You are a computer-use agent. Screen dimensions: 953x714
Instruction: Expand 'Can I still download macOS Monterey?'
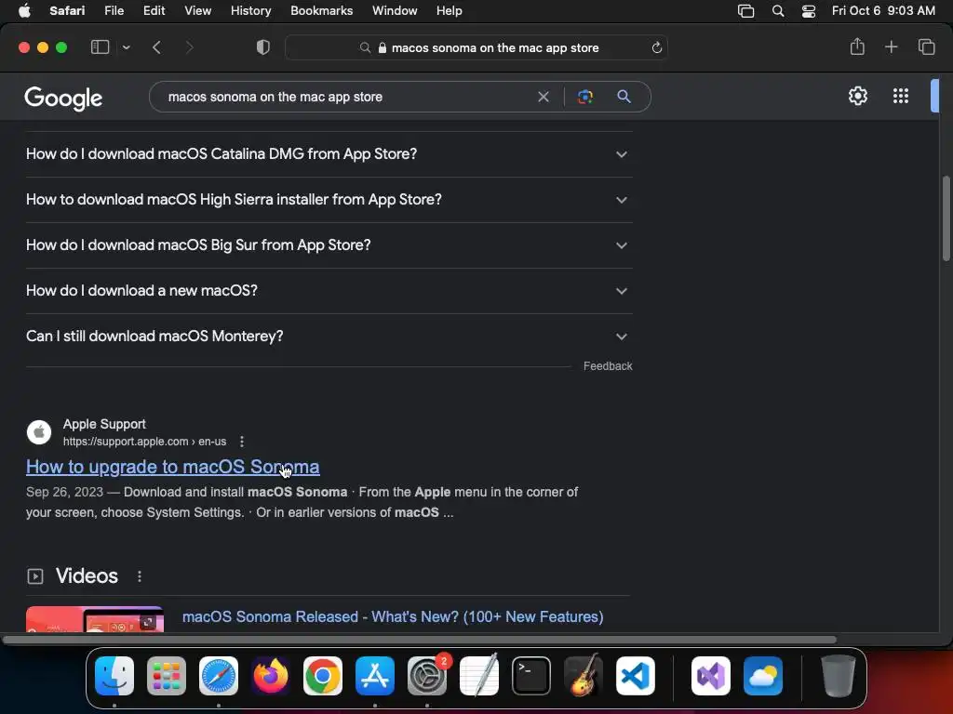click(329, 337)
